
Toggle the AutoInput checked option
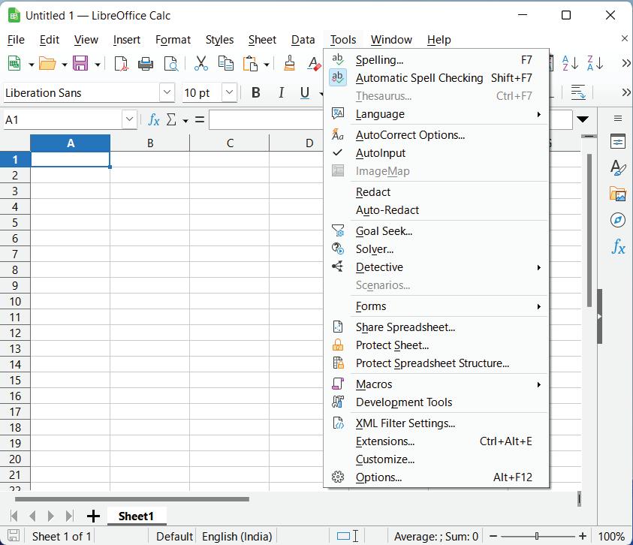[x=437, y=153]
